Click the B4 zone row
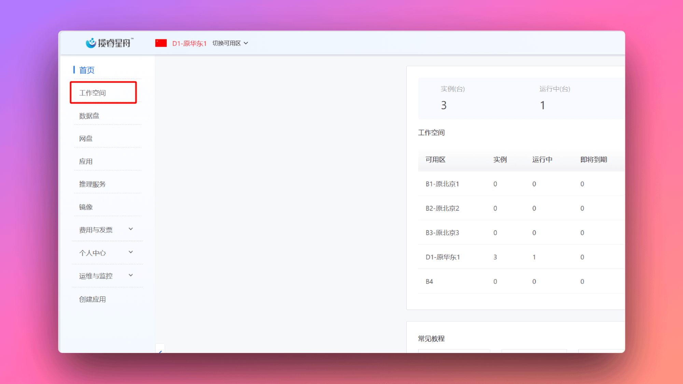This screenshot has width=683, height=384. (429, 282)
